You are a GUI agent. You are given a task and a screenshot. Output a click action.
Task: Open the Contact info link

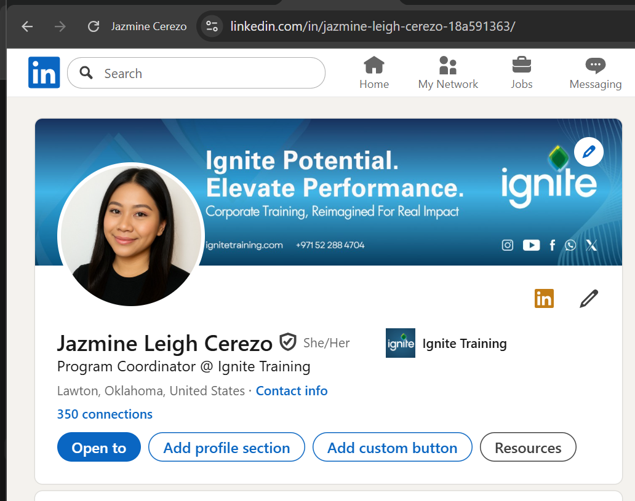pyautogui.click(x=292, y=391)
